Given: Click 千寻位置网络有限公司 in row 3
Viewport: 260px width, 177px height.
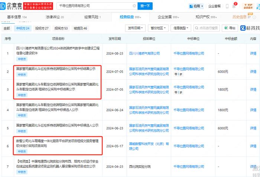Looking at the screenshot, I should [x=189, y=87].
